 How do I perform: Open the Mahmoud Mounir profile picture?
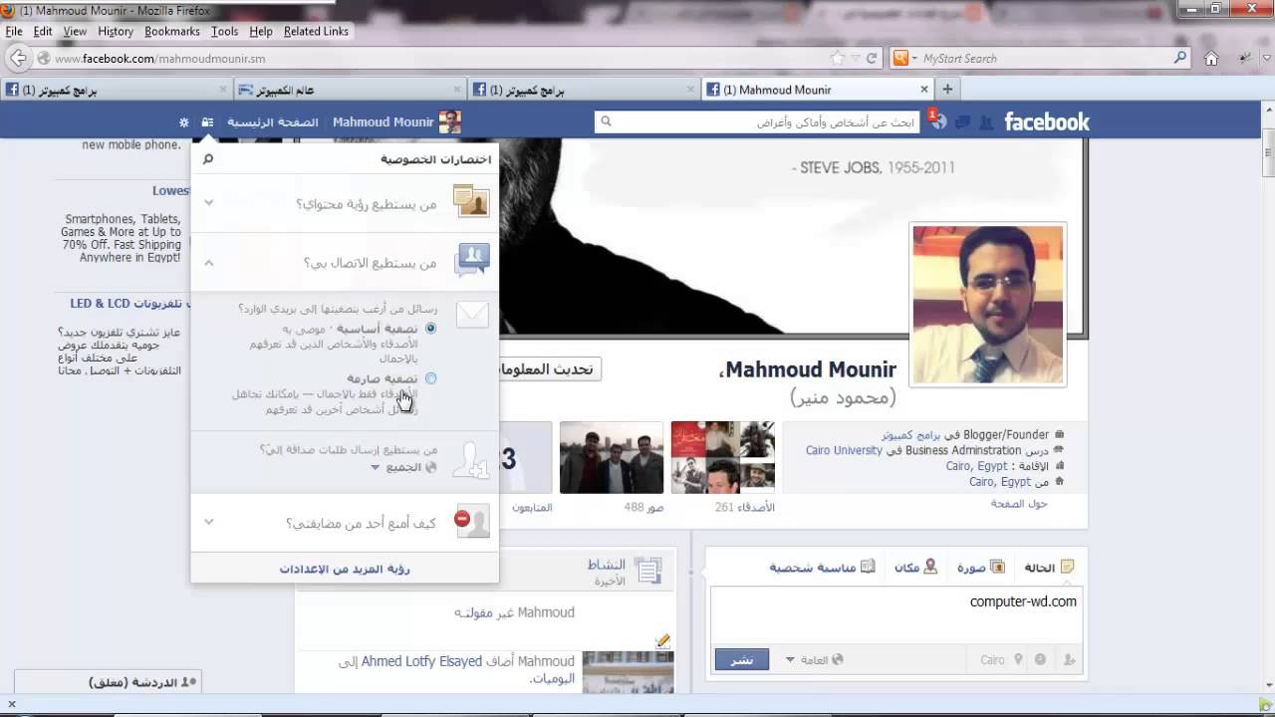(x=988, y=305)
